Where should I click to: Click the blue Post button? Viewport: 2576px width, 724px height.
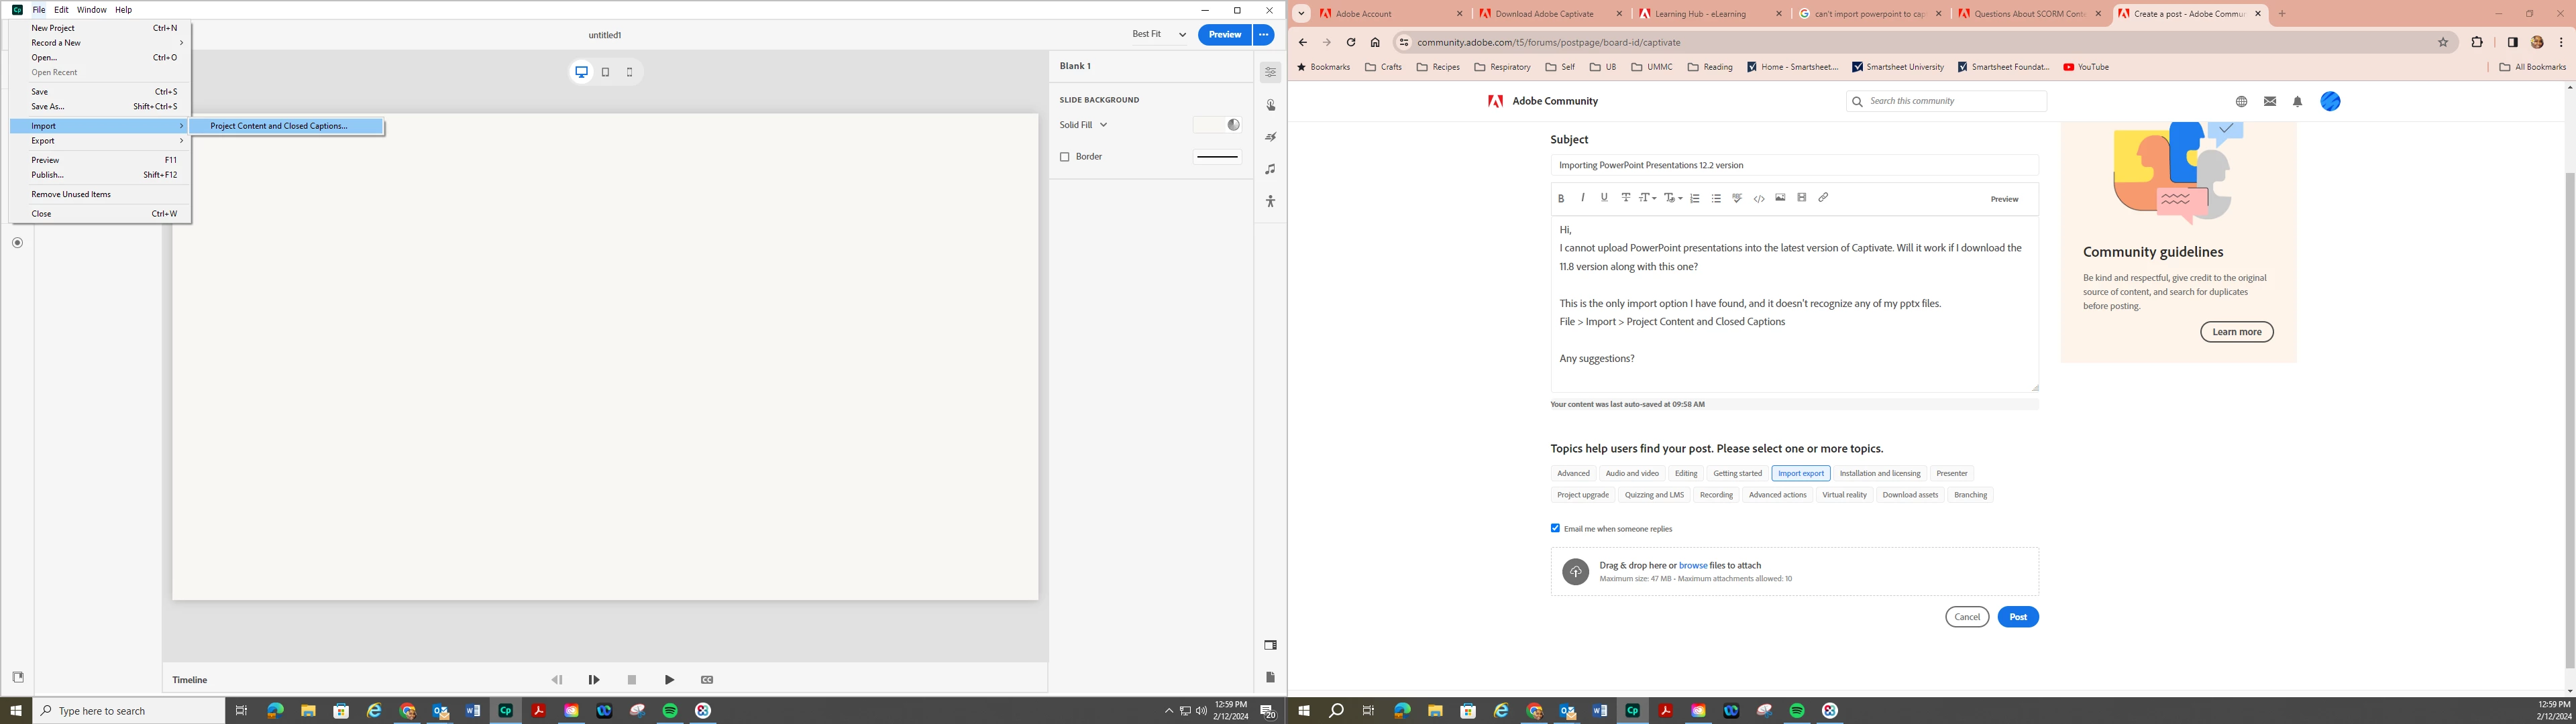(2017, 617)
